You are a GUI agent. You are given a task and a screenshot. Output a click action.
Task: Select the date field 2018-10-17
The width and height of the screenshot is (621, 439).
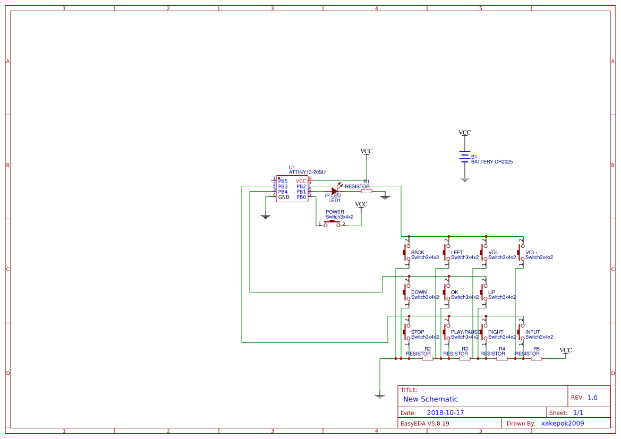point(446,412)
